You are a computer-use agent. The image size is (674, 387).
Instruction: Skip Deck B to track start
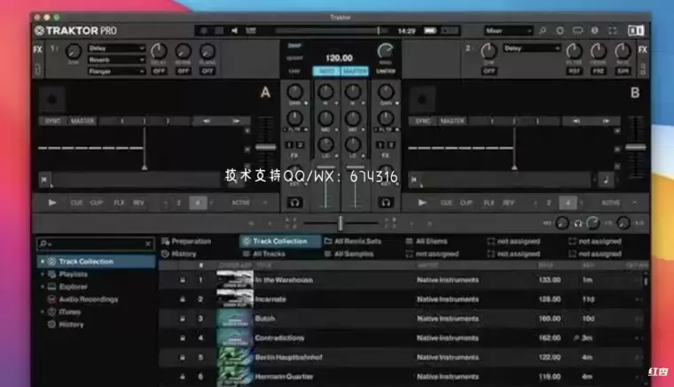click(413, 180)
